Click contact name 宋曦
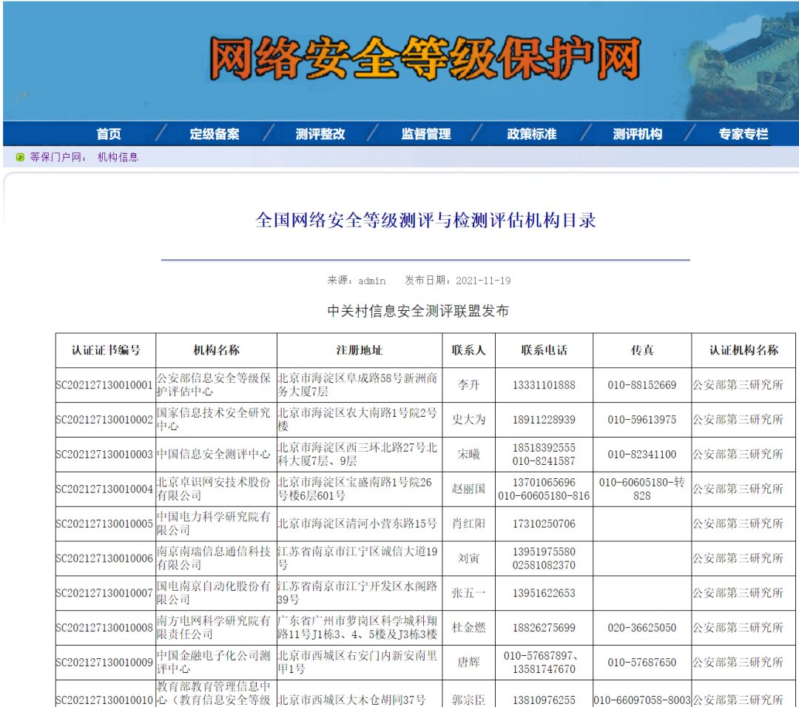The image size is (799, 707). (x=469, y=454)
